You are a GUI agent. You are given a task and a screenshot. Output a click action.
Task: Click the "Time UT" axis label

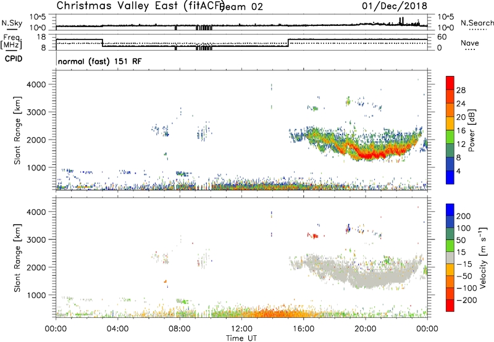pyautogui.click(x=241, y=338)
